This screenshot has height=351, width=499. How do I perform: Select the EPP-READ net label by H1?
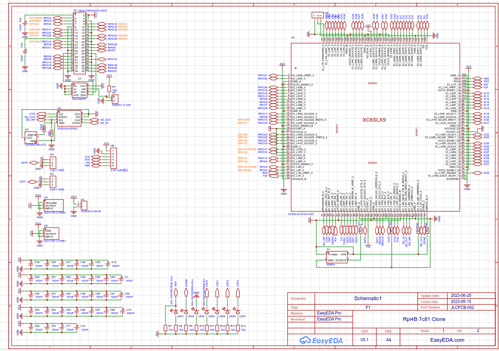pyautogui.click(x=36, y=18)
